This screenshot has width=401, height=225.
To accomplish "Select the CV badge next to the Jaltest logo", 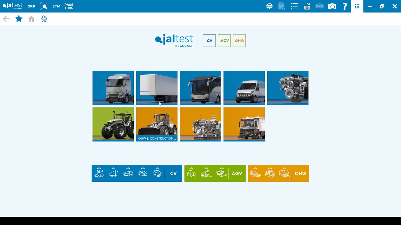I will click(209, 41).
